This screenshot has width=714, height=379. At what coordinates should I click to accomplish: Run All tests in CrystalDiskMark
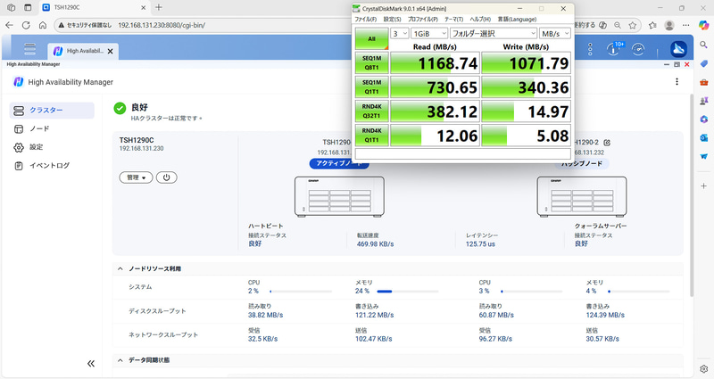[371, 38]
